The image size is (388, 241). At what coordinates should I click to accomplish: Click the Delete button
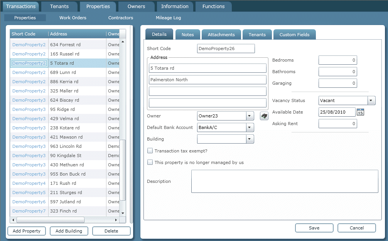(111, 231)
